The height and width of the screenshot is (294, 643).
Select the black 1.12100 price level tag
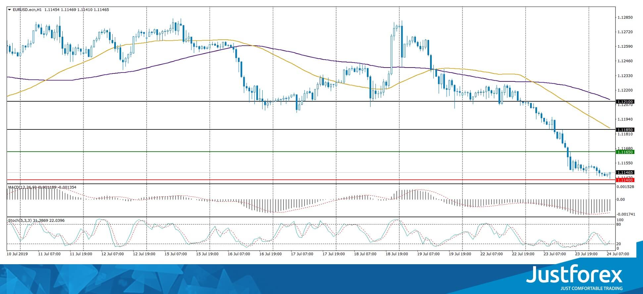tap(625, 101)
